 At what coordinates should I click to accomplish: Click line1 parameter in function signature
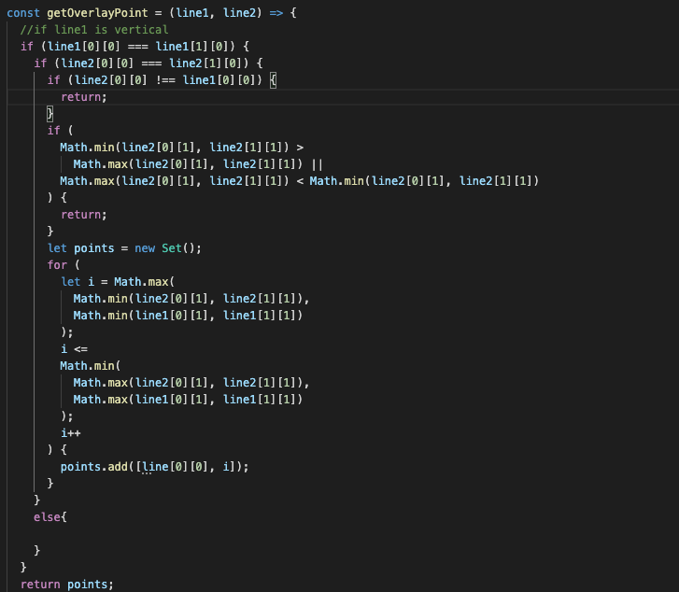click(192, 13)
